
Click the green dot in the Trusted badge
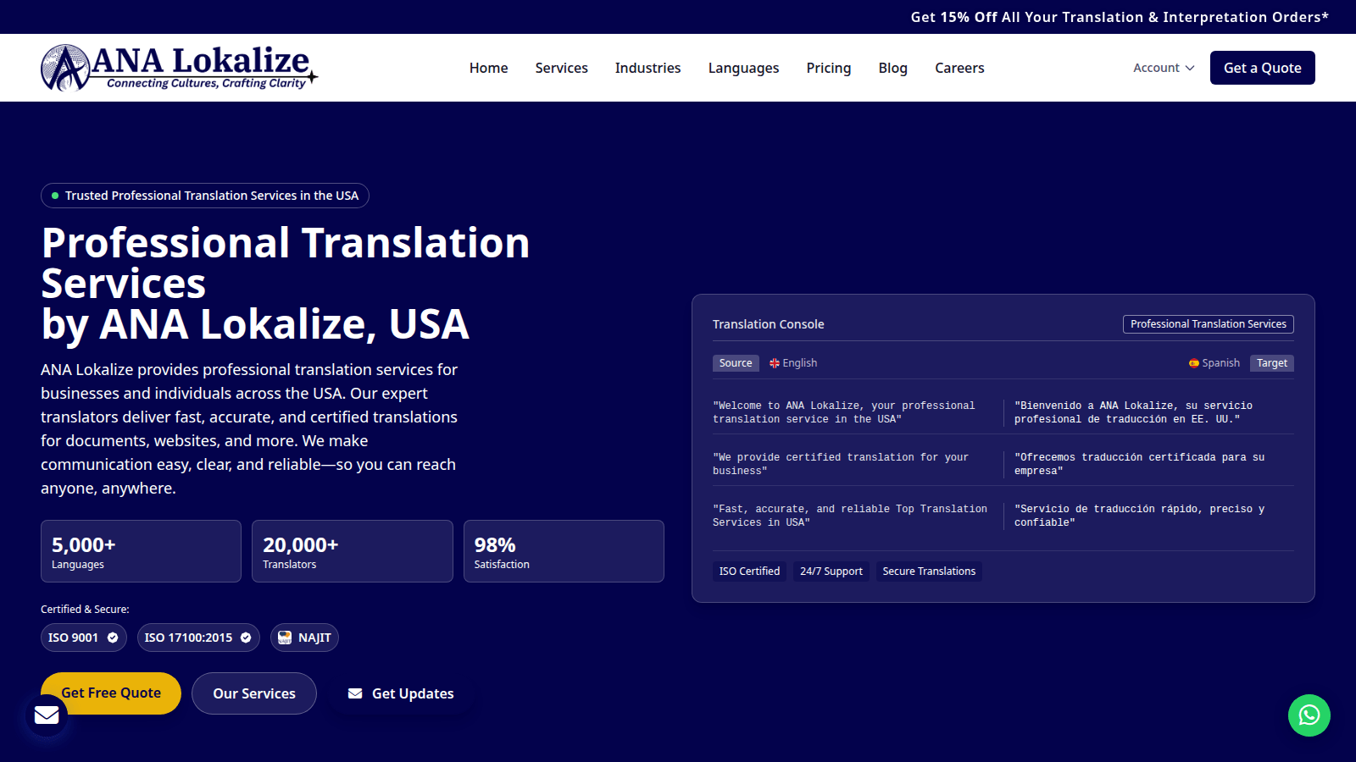[x=55, y=196]
